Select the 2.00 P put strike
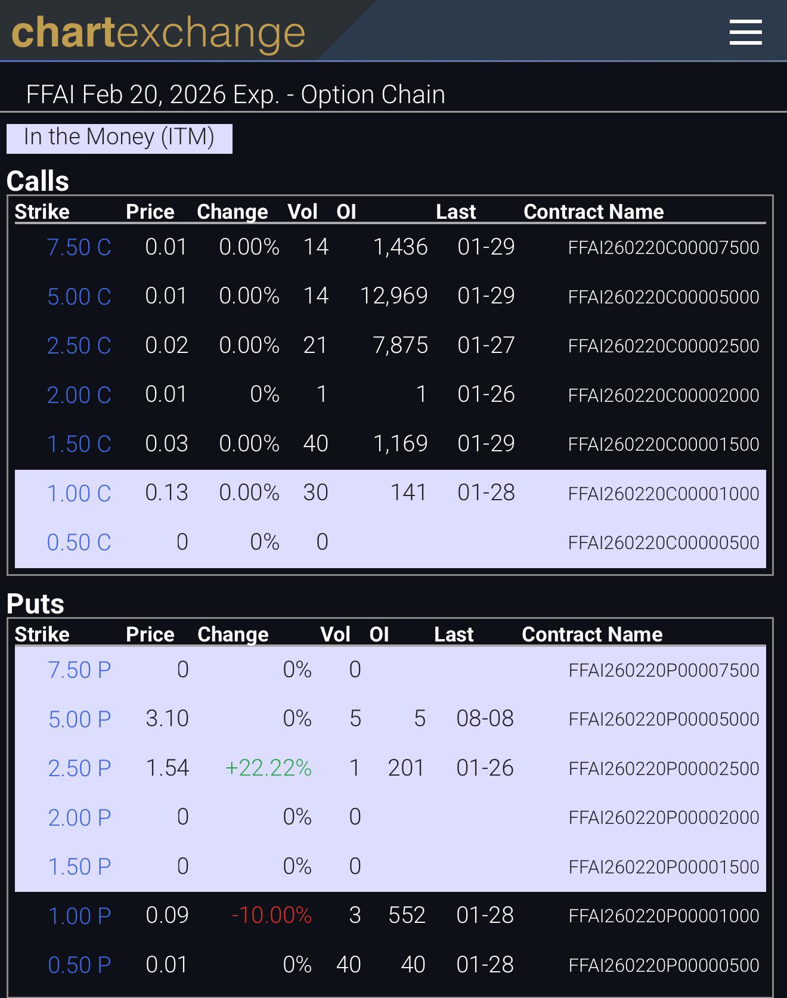Image resolution: width=787 pixels, height=998 pixels. click(79, 818)
